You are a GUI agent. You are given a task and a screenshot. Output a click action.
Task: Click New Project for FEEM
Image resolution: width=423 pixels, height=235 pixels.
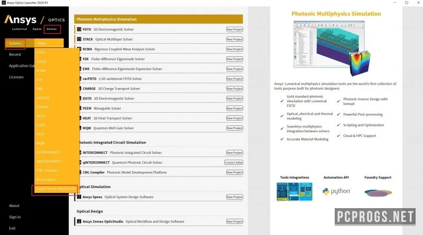(234, 109)
